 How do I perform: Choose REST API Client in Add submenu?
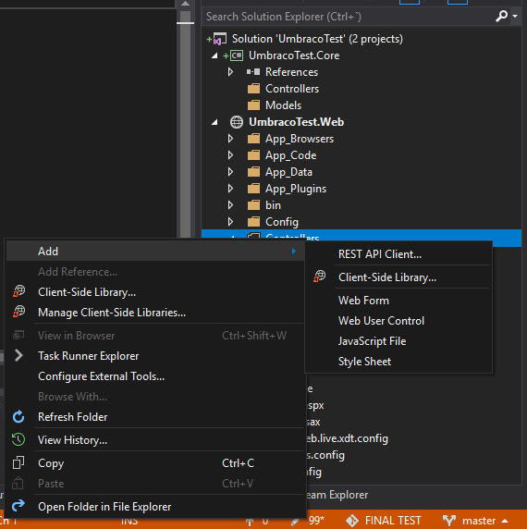398,254
